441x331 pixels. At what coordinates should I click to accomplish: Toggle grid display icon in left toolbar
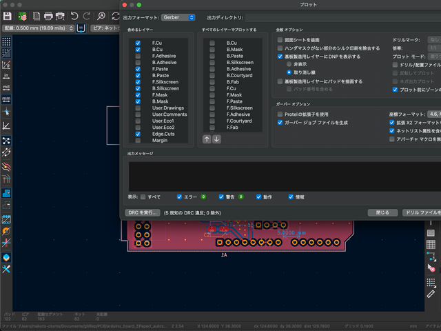(x=6, y=42)
